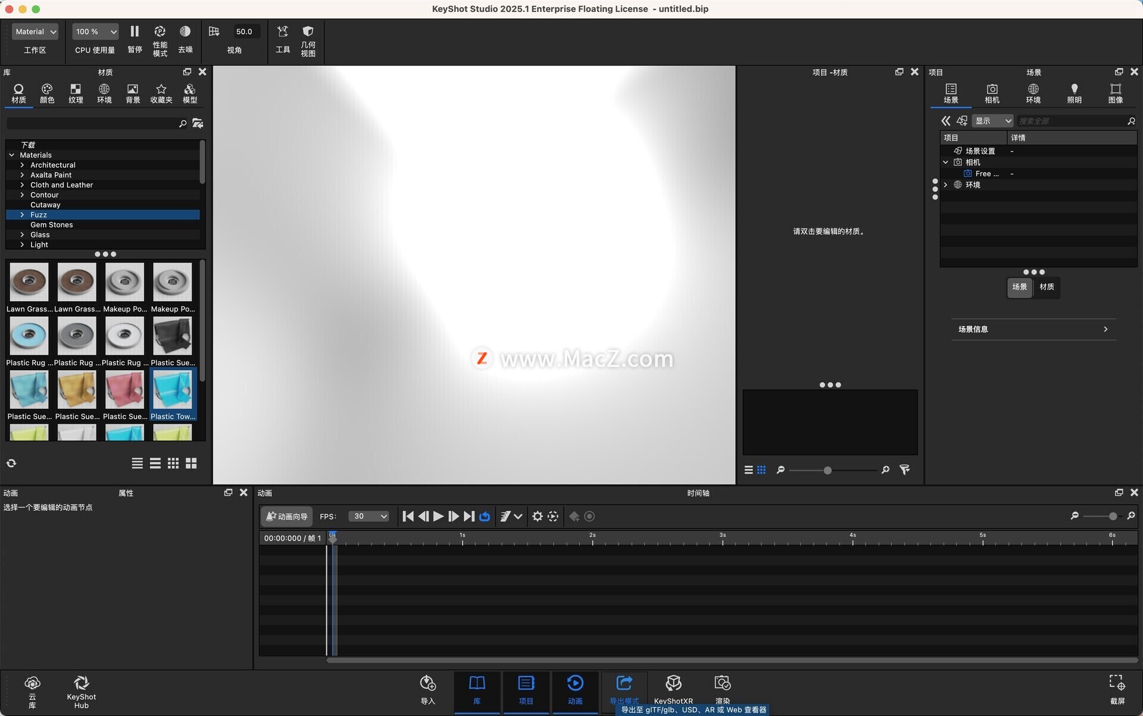The width and height of the screenshot is (1143, 716).
Task: Open the 场景 tab in project panel
Action: pyautogui.click(x=951, y=94)
